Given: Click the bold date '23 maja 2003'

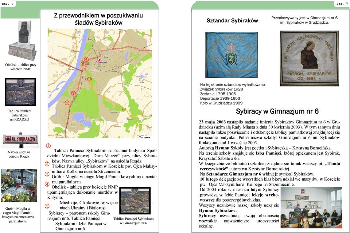Looking at the screenshot, I should 212,122.
